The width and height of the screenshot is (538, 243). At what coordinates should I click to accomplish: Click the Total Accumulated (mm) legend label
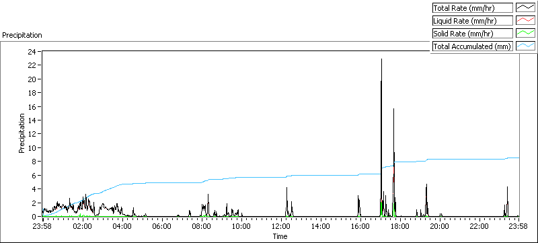472,46
